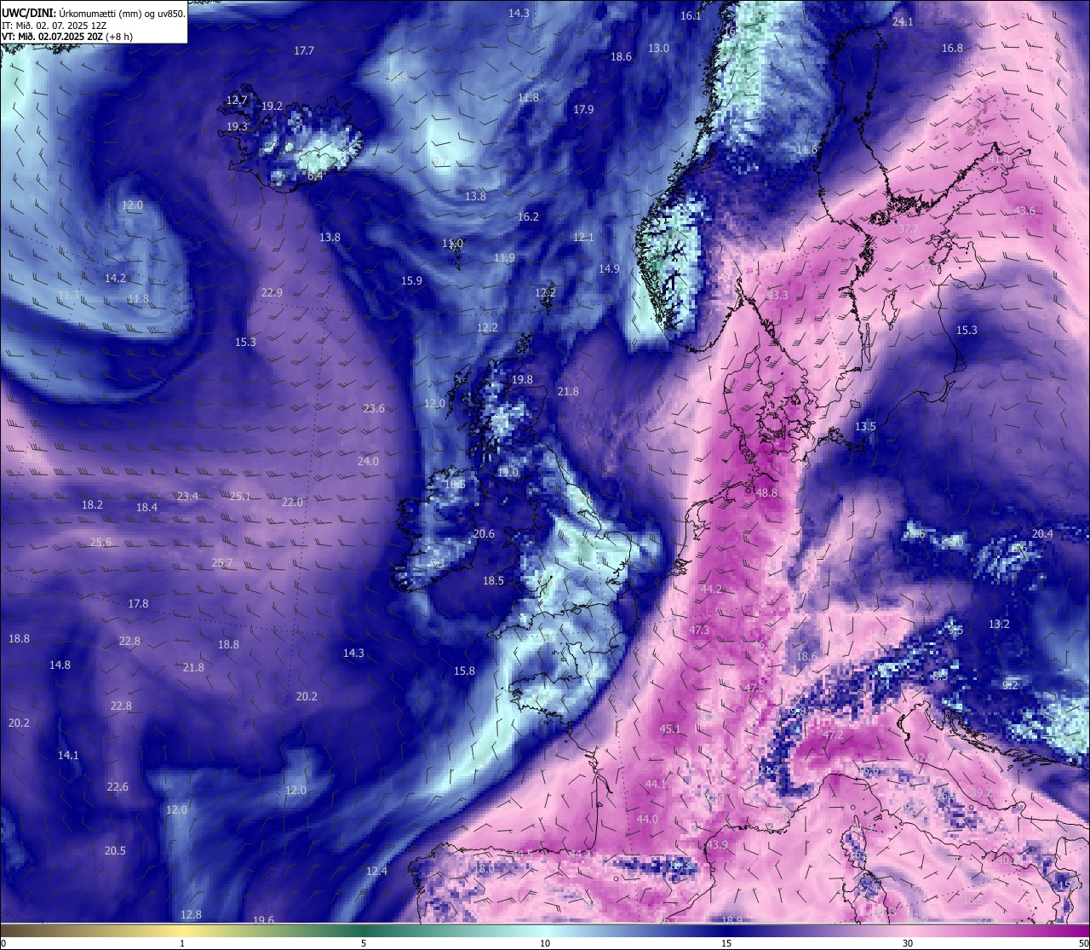Image resolution: width=1090 pixels, height=950 pixels.
Task: Click the 'UWC/DINI: Úrkomumætti (mm) og uv850.' title
Action: click(93, 13)
